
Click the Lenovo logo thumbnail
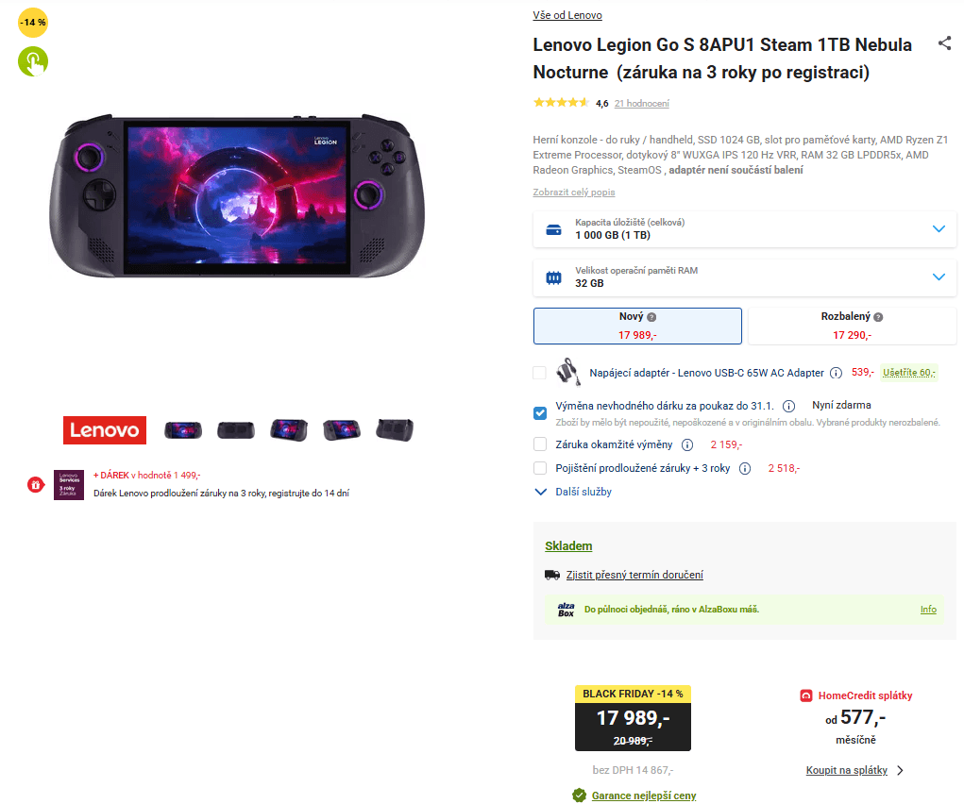click(105, 430)
